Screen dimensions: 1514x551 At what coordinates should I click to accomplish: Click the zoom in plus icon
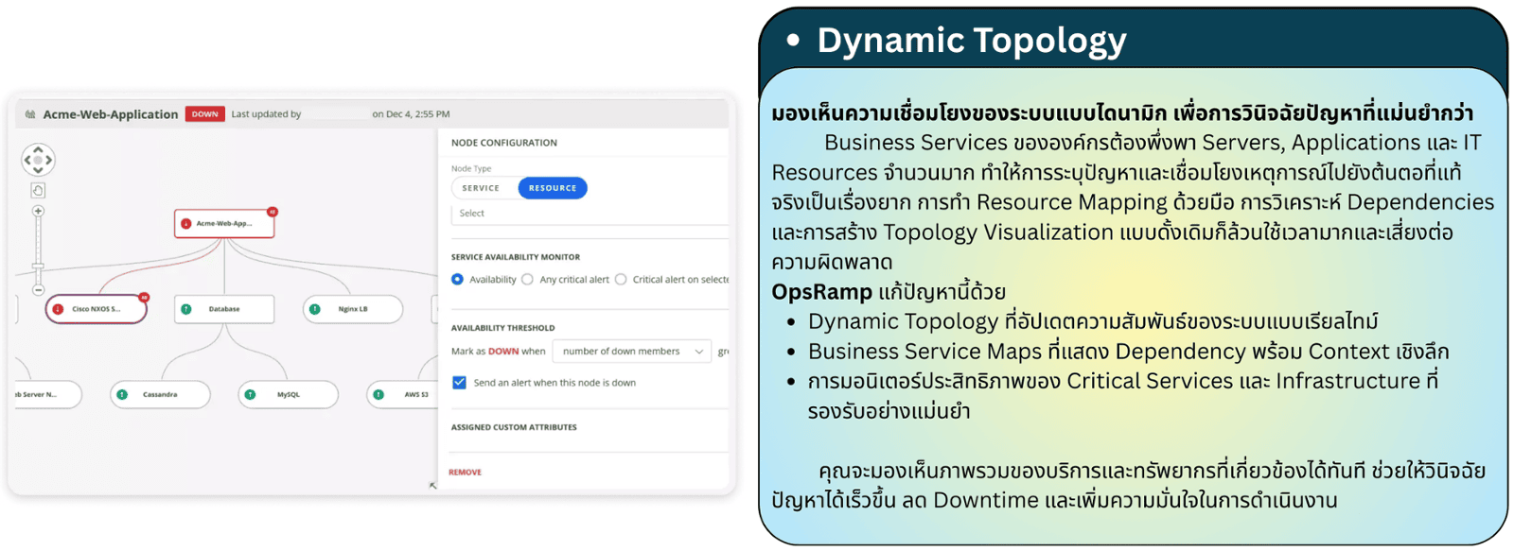(38, 211)
